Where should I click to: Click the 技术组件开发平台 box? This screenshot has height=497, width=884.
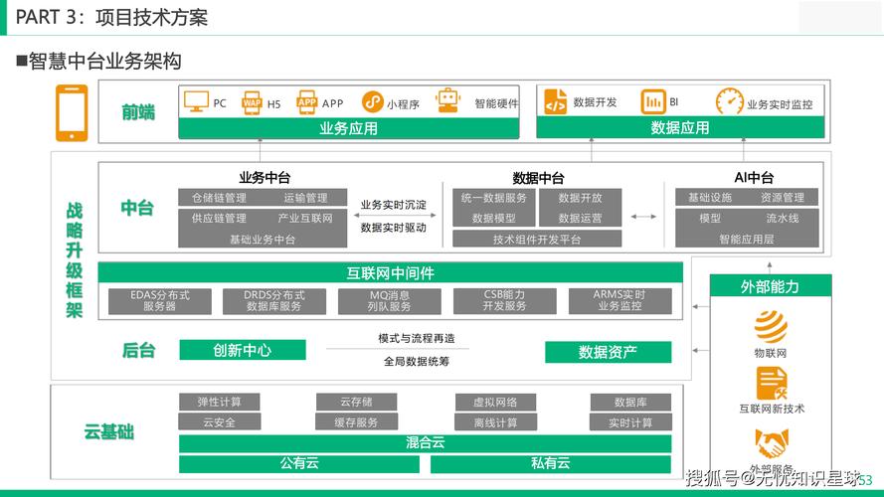tap(537, 239)
